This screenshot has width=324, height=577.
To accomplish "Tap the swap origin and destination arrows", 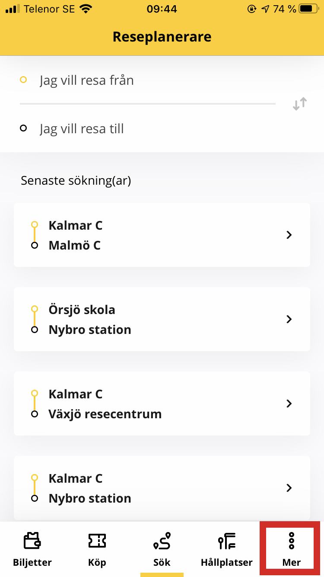I will [299, 104].
